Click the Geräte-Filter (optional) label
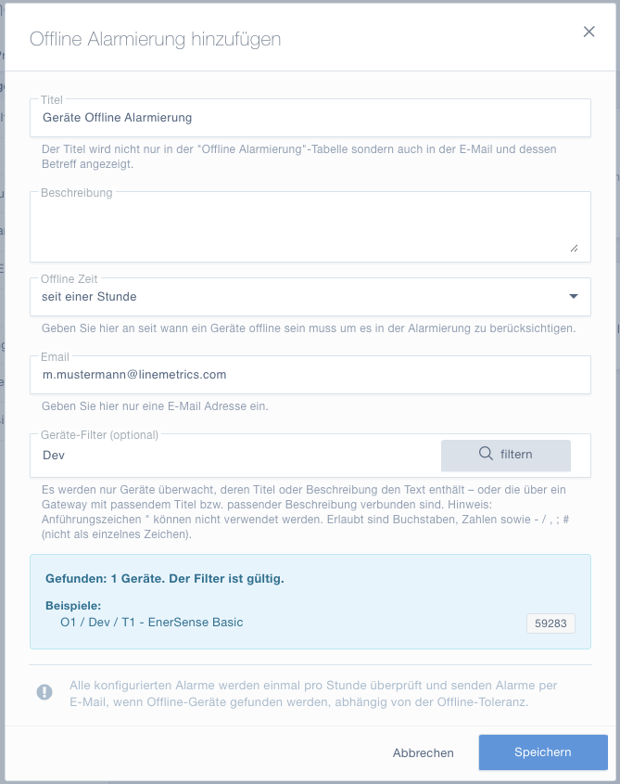This screenshot has height=784, width=620. 99,435
